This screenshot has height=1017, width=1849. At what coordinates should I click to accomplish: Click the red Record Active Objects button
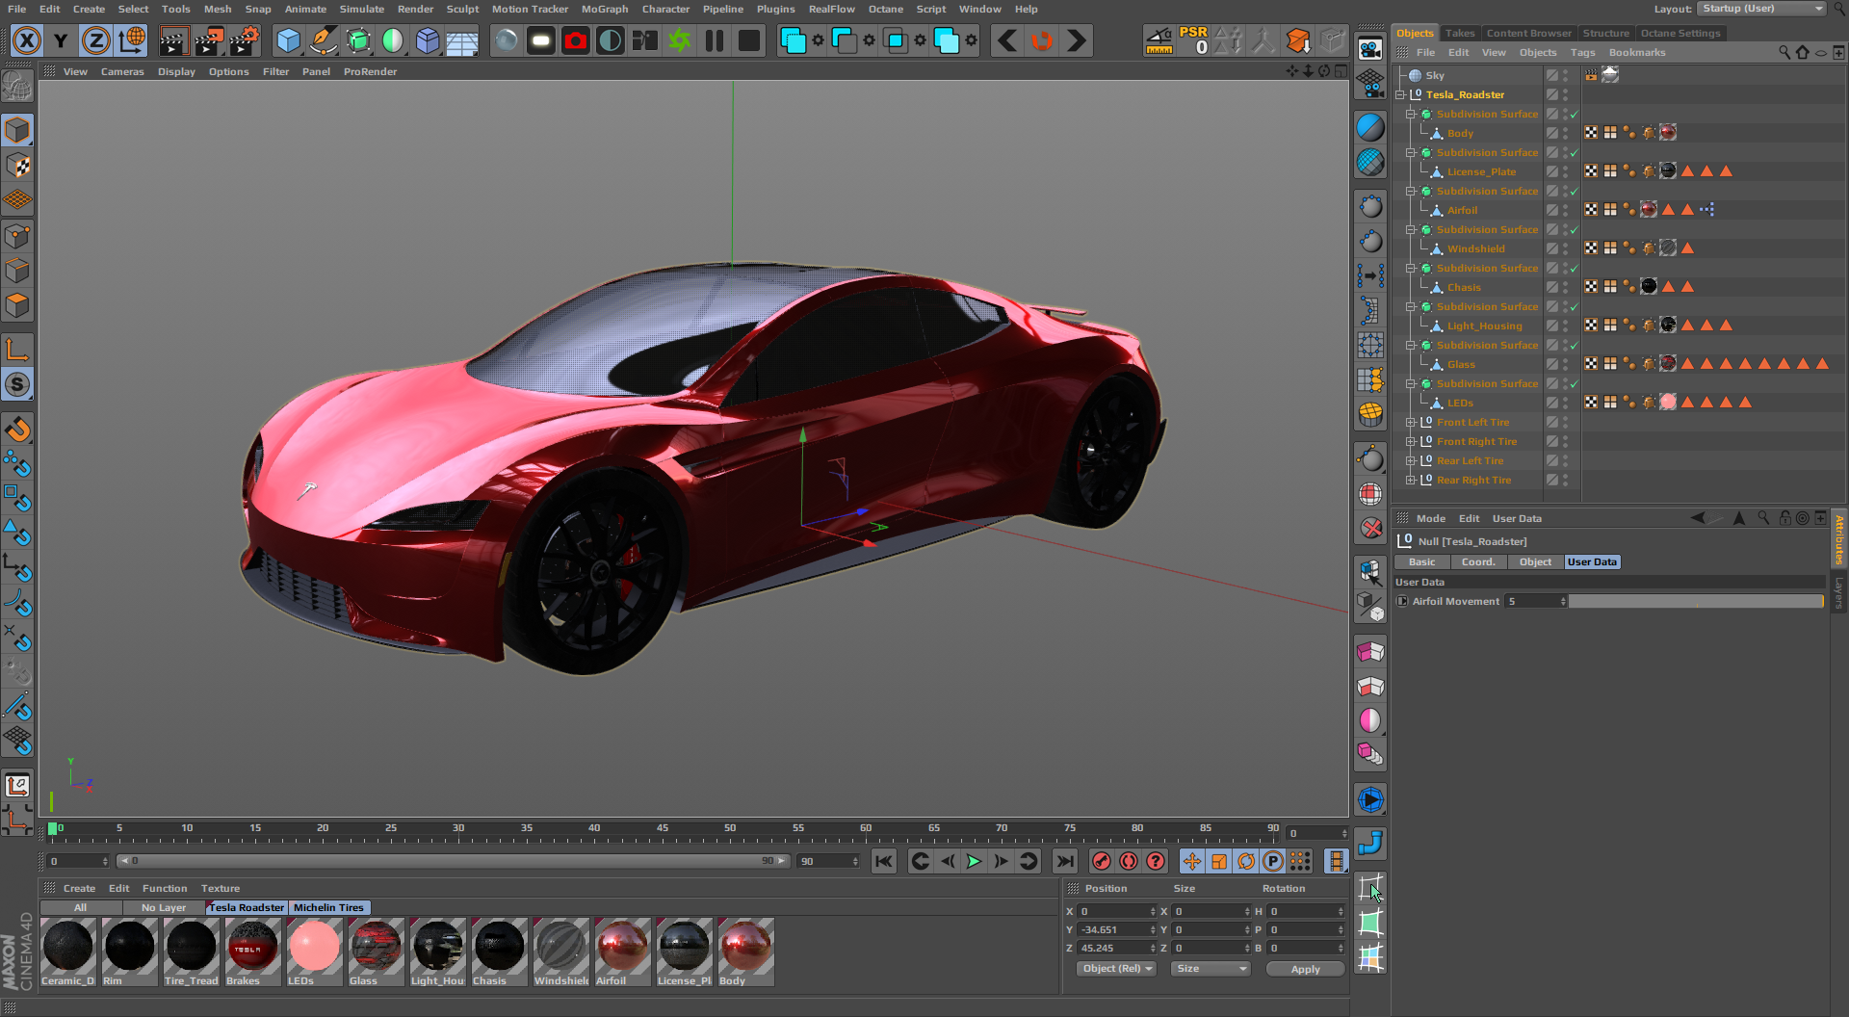[1102, 861]
